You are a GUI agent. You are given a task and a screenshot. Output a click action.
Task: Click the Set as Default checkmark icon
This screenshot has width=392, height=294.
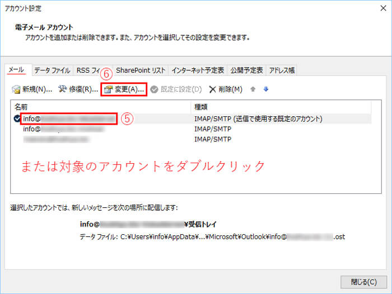coord(154,89)
